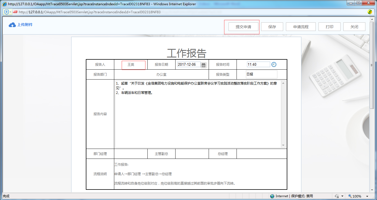
Task: Click the cloud upload icon beside 上传附件
Action: point(12,25)
